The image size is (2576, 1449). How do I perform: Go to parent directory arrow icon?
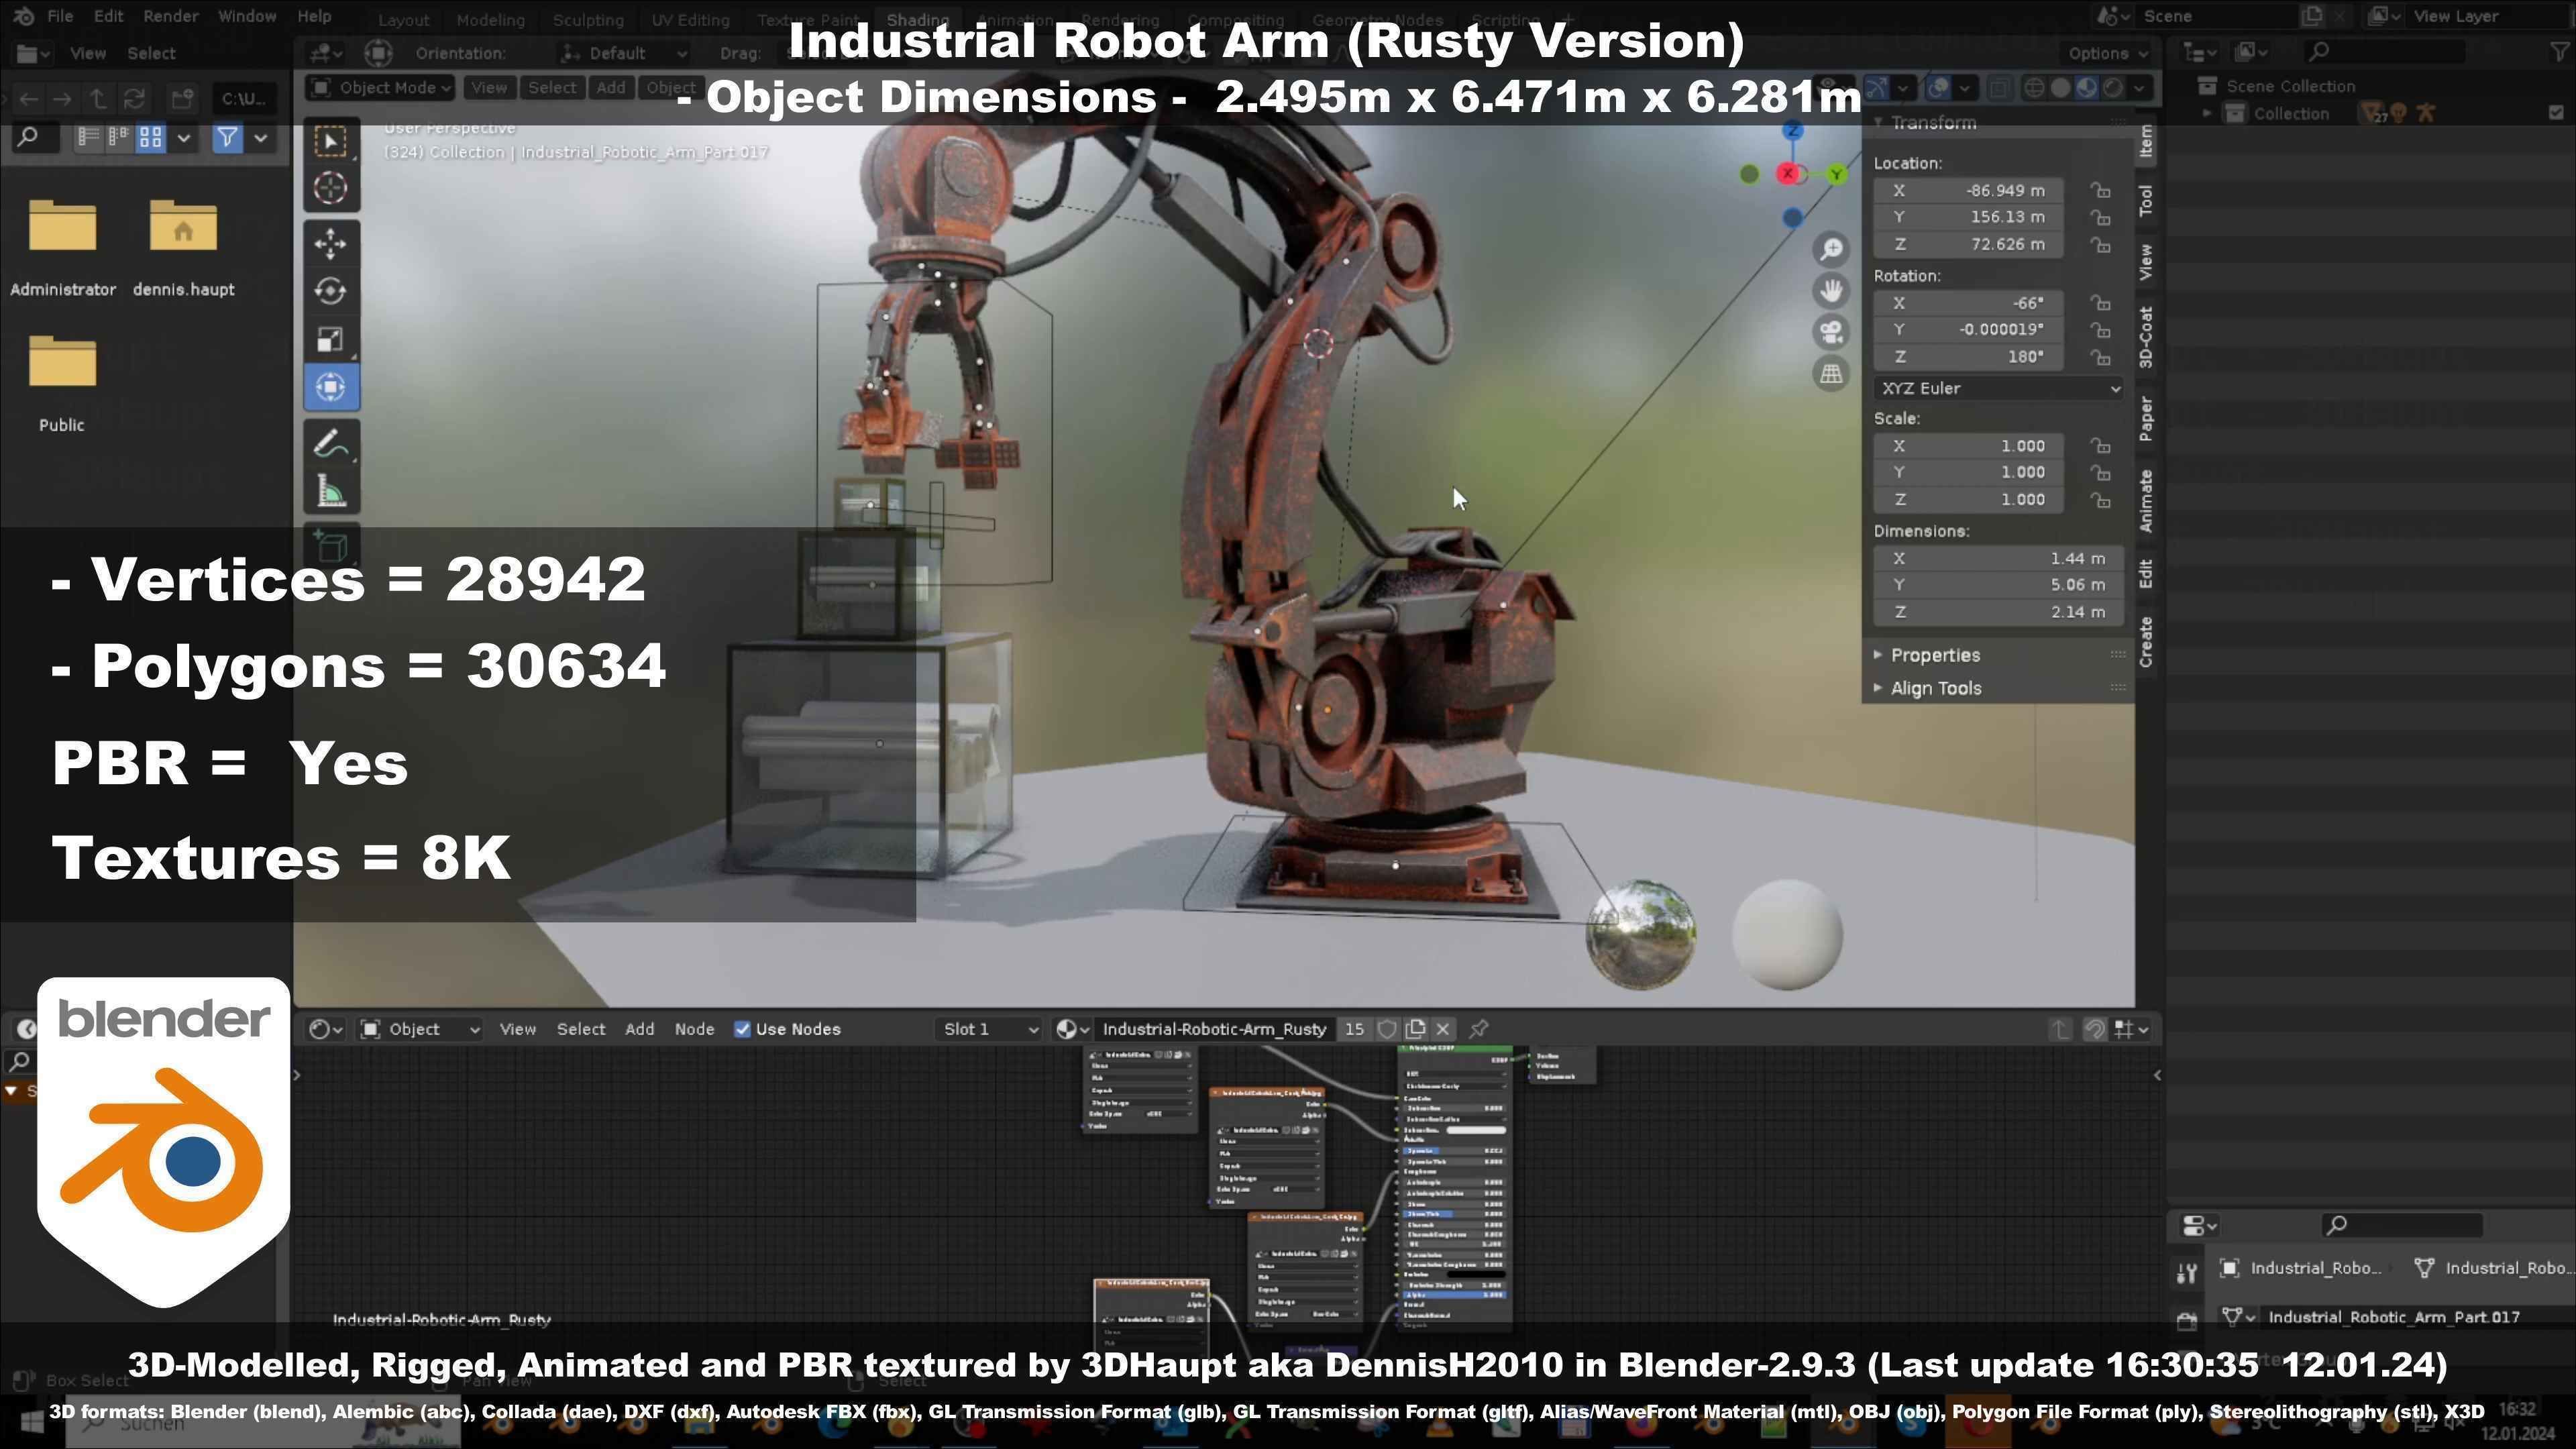(98, 98)
